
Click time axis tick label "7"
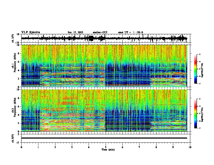point(139,147)
